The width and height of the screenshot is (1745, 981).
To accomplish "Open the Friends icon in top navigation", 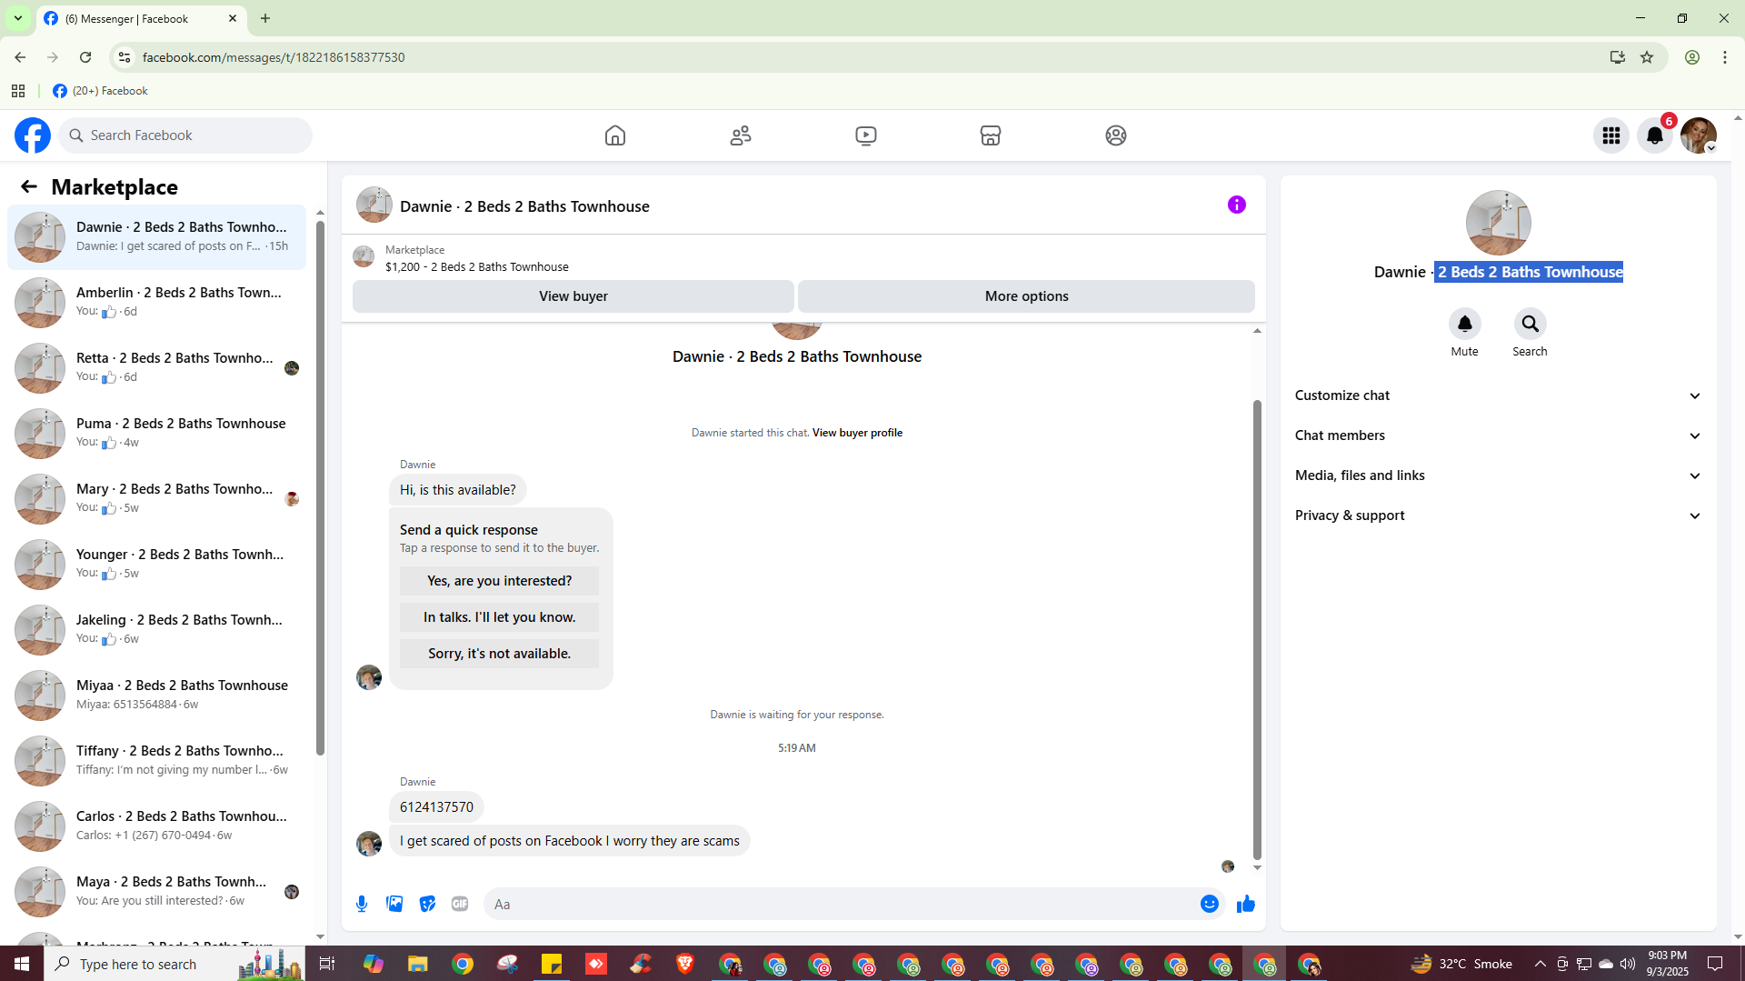I will [741, 135].
